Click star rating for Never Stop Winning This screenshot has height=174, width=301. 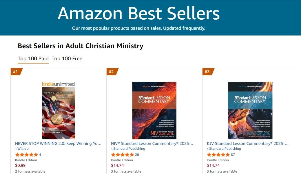[x=26, y=155]
